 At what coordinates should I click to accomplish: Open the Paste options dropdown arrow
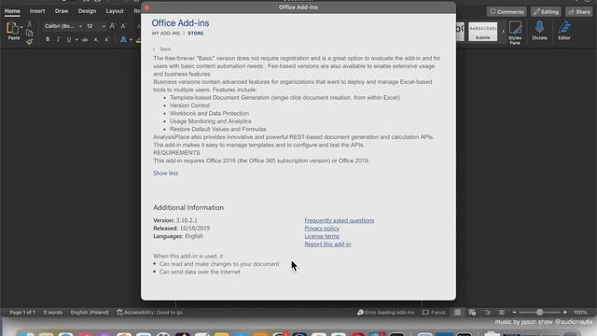pyautogui.click(x=21, y=27)
